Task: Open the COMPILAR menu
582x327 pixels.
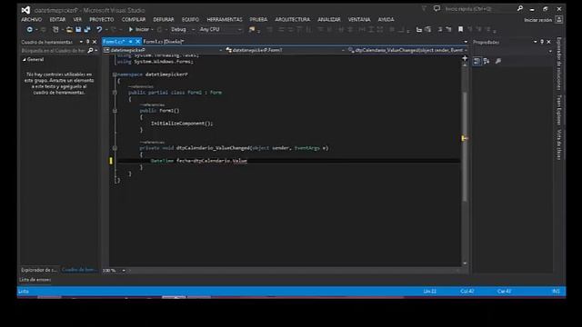Action: (x=134, y=20)
